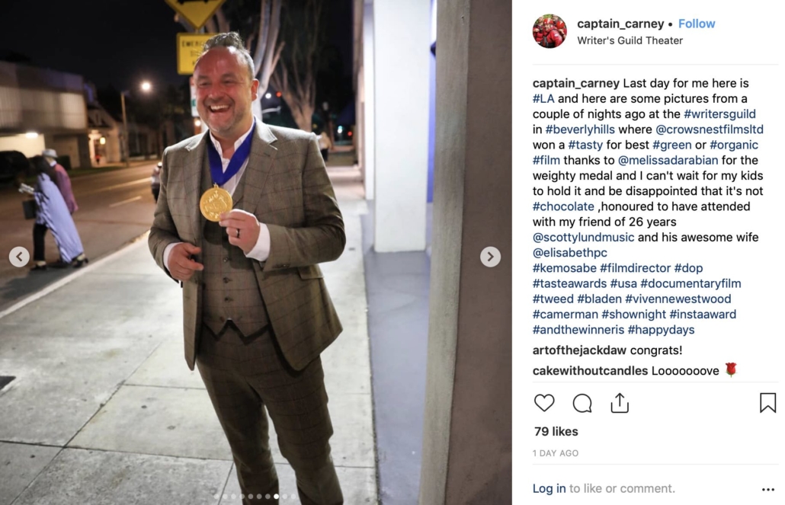Jump to first carousel dot indicator
This screenshot has width=785, height=505.
(x=216, y=497)
